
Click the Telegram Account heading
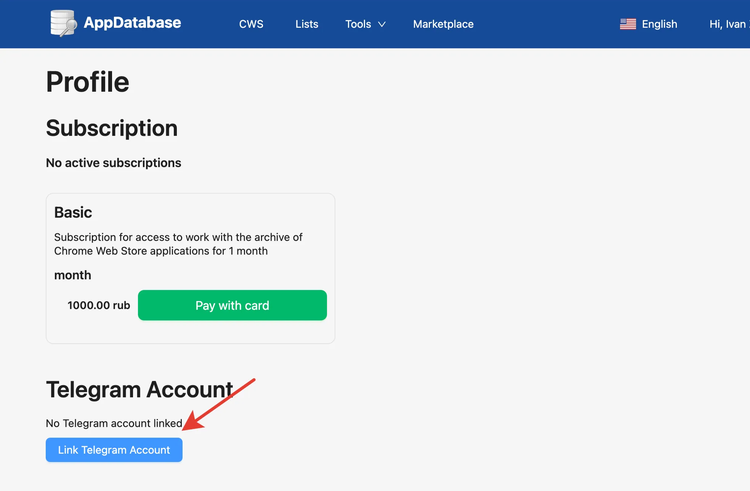pyautogui.click(x=139, y=390)
